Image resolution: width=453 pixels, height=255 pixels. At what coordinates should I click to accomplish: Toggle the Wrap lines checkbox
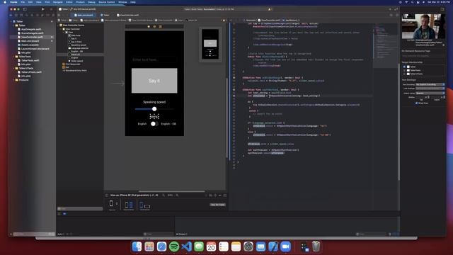pyautogui.click(x=417, y=103)
